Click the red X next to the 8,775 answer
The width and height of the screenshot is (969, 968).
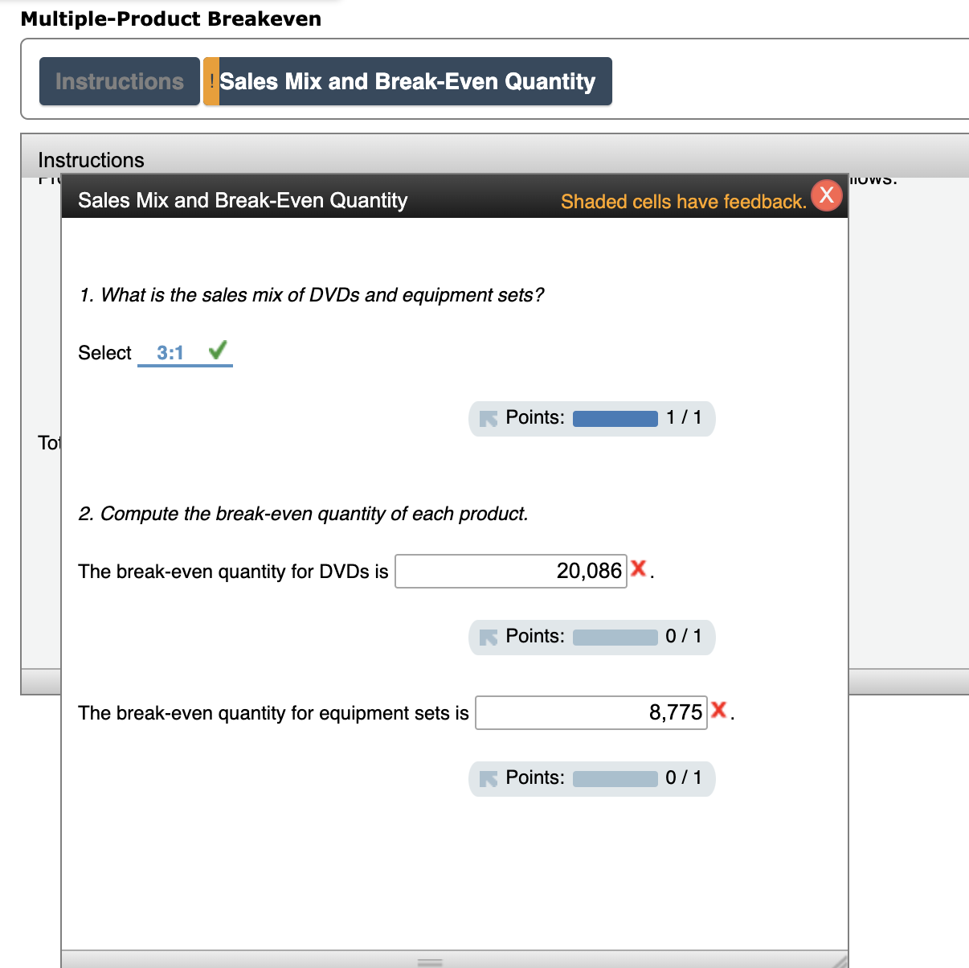719,711
